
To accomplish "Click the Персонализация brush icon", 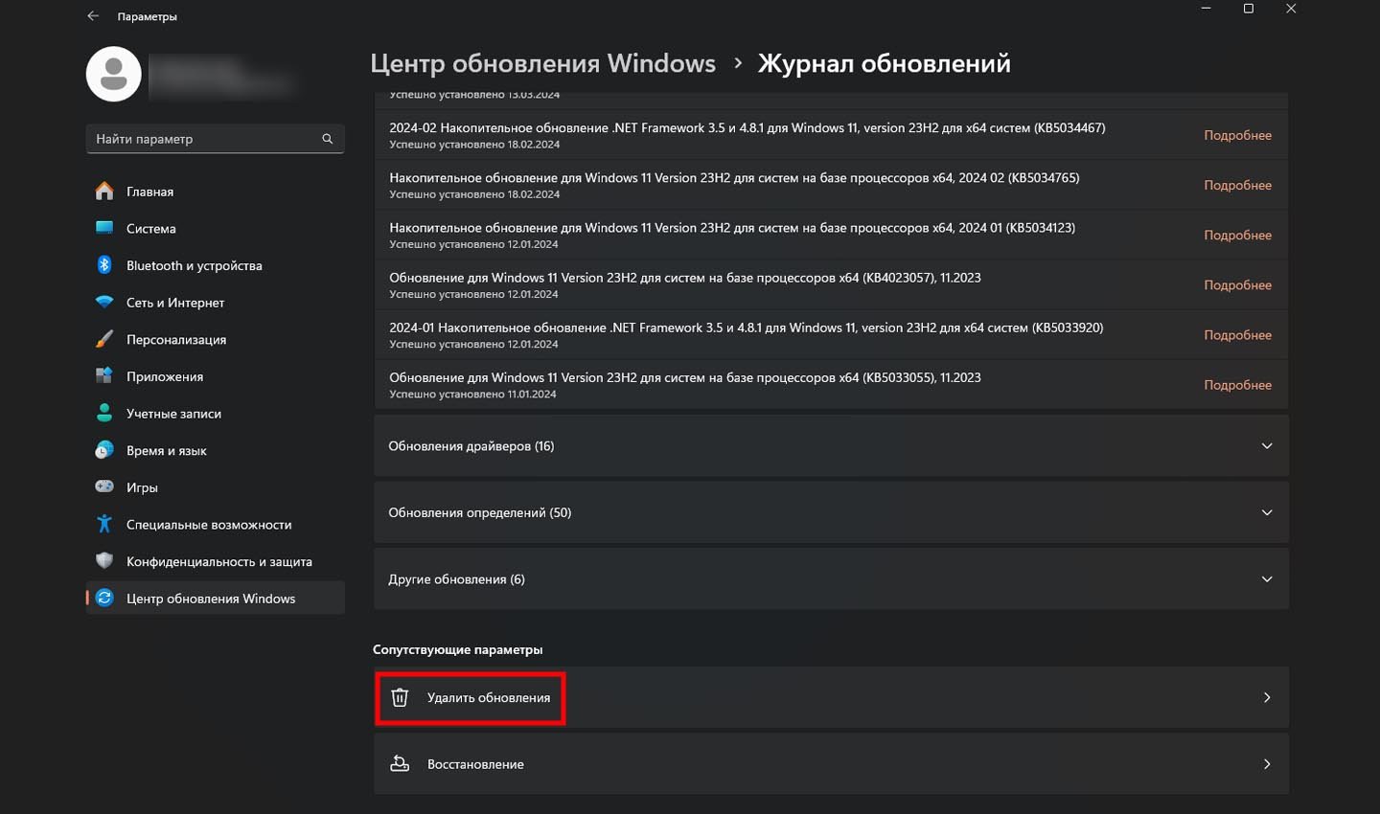I will tap(104, 339).
